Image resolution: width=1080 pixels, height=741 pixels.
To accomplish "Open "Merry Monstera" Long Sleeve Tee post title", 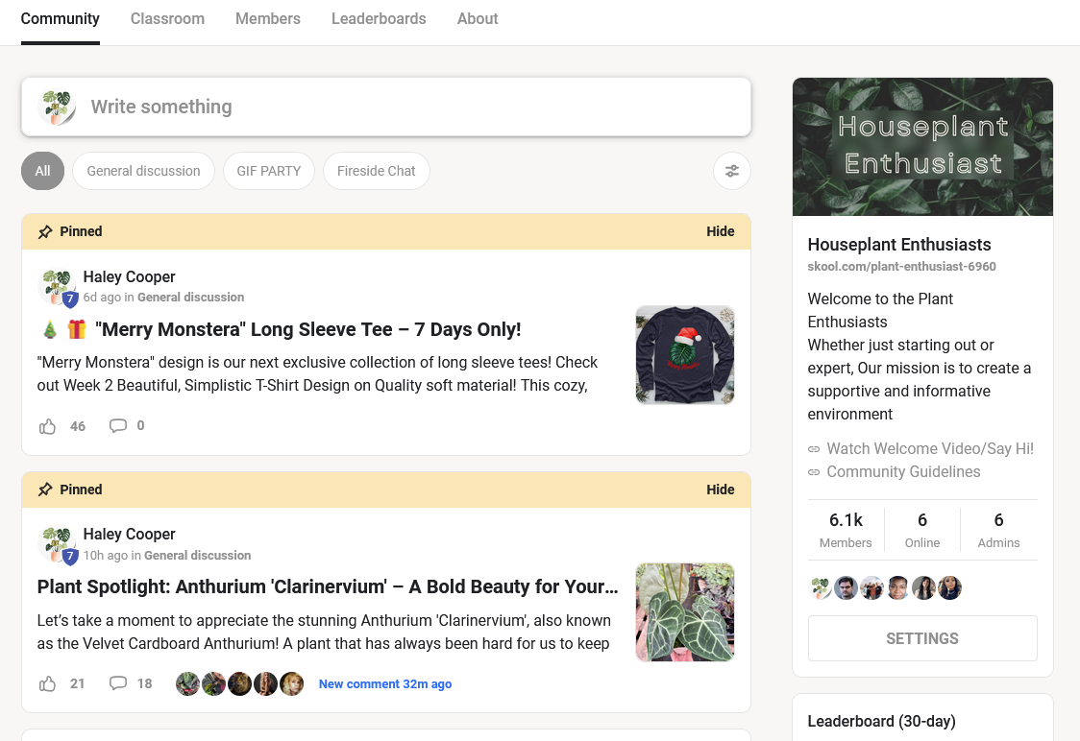I will pyautogui.click(x=307, y=329).
